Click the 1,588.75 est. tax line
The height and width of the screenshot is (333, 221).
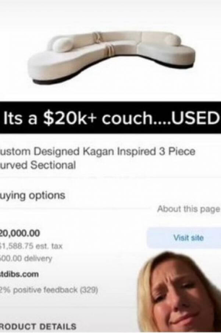(31, 246)
